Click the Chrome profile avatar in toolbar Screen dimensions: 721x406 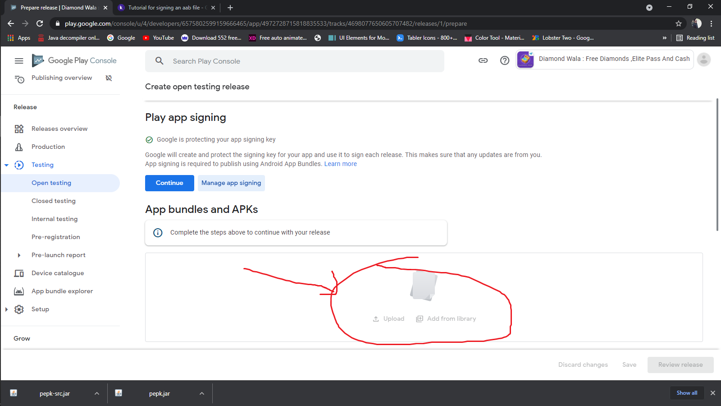(x=697, y=23)
